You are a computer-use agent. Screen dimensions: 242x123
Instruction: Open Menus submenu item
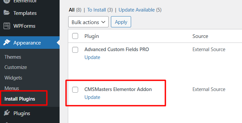click(12, 88)
